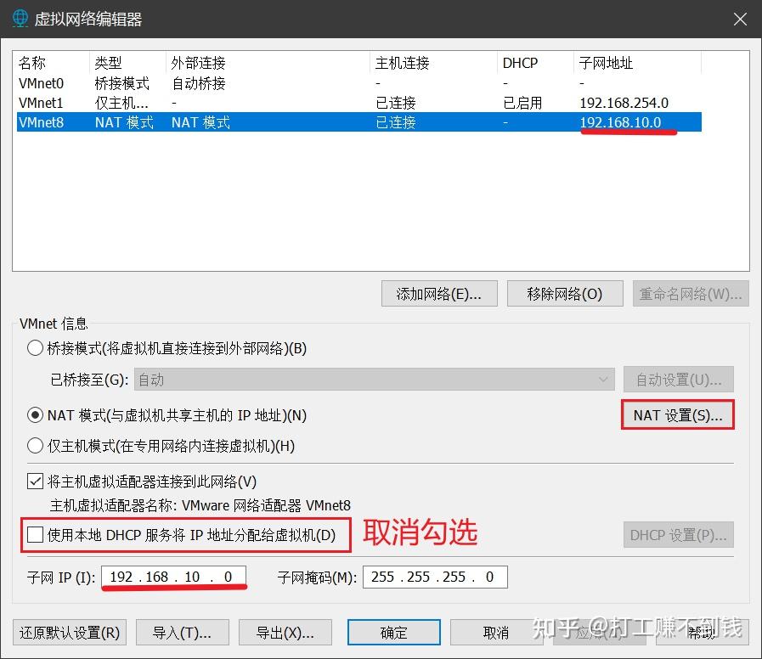Viewport: 762px width, 659px height.
Task: Click the 已连接 cell in VMnet1 row
Action: (396, 103)
